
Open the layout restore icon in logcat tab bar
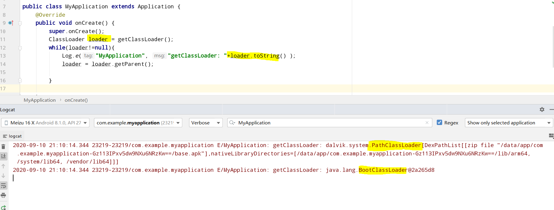(x=551, y=136)
